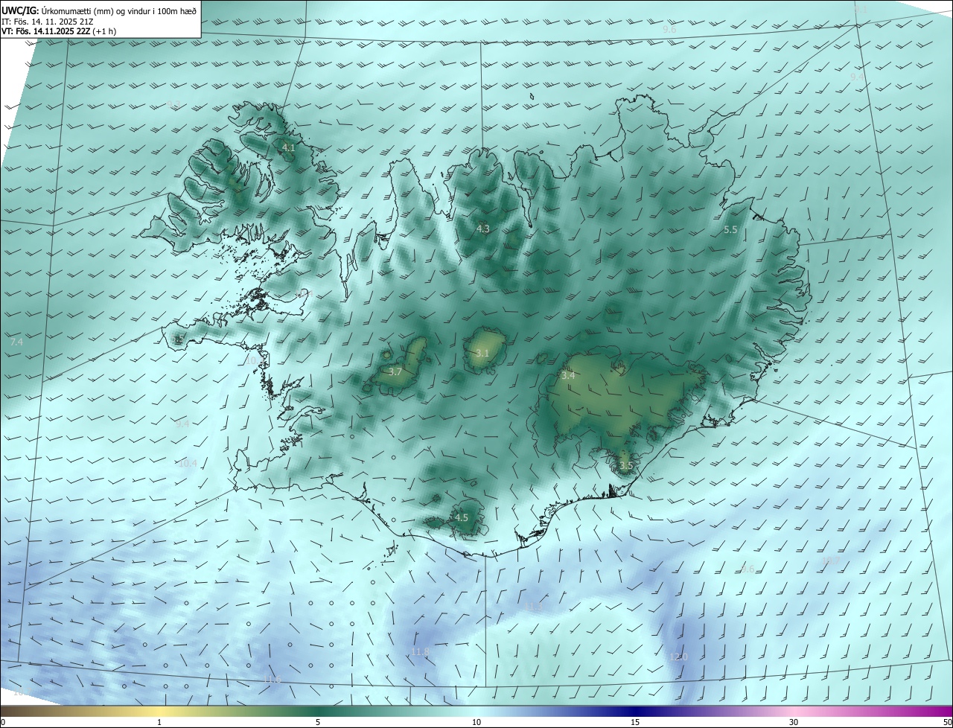Click the 3.4 value on the large glacier
The height and width of the screenshot is (728, 953).
[x=568, y=376]
